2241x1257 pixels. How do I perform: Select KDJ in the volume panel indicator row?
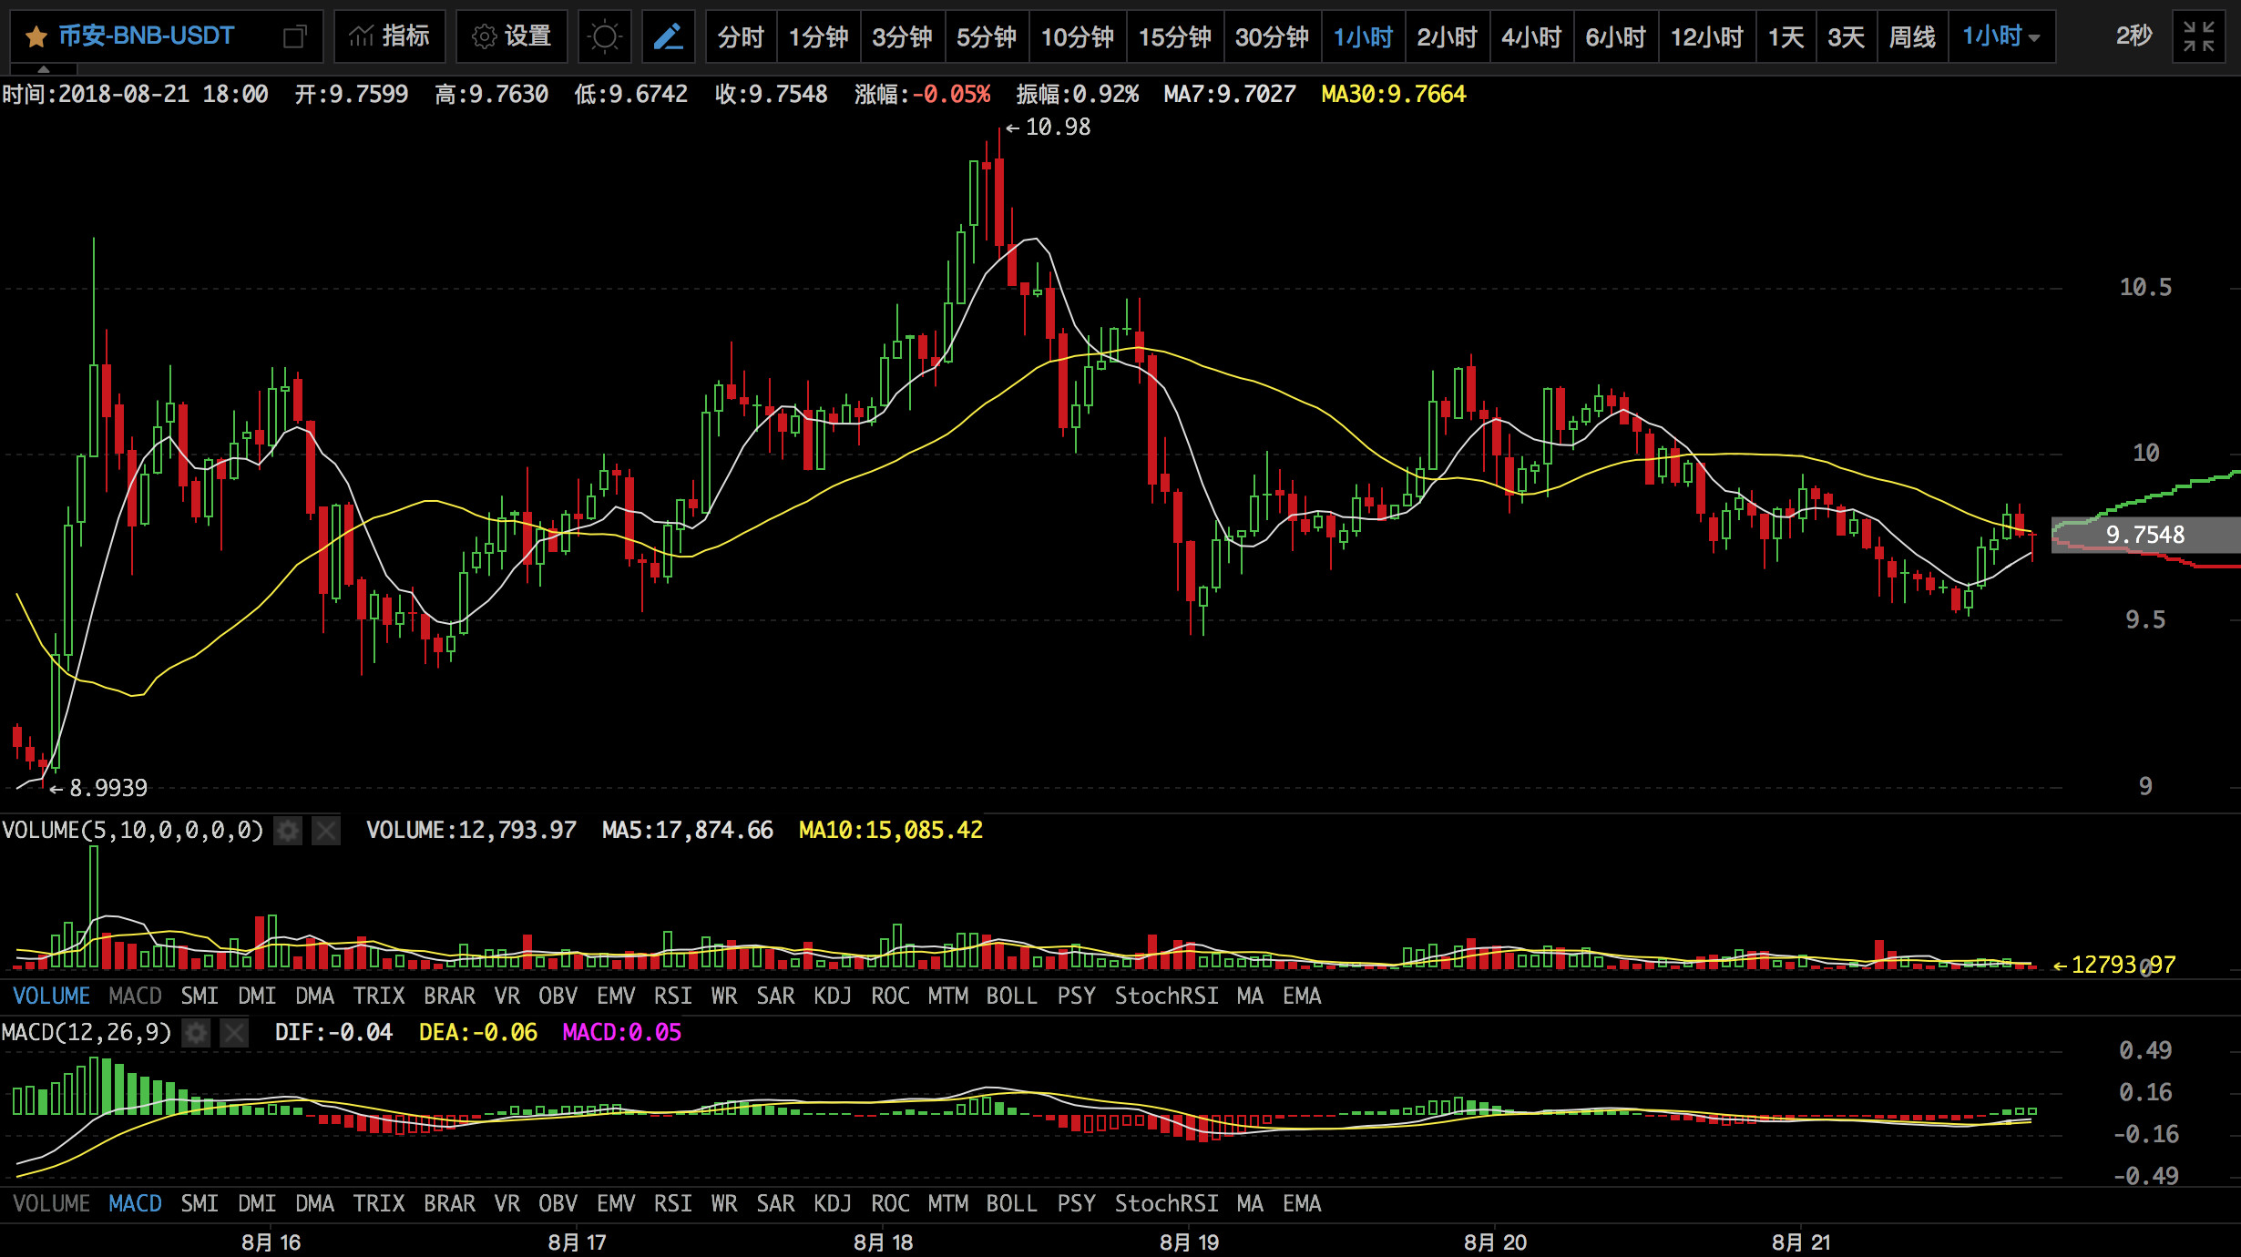click(833, 996)
